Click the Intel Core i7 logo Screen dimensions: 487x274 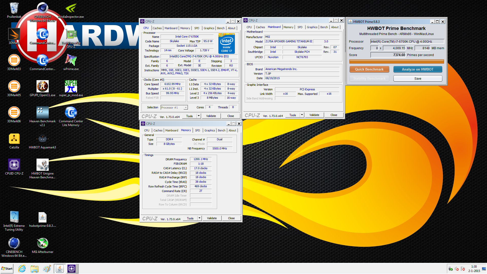(227, 44)
